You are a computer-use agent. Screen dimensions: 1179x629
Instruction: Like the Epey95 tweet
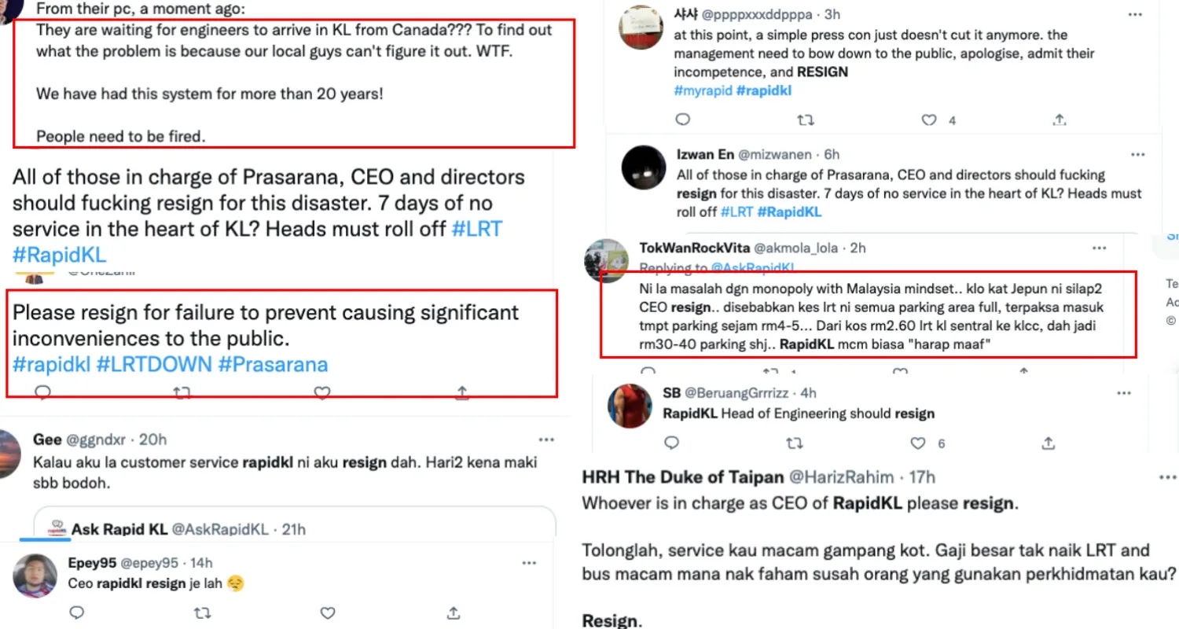coord(328,612)
